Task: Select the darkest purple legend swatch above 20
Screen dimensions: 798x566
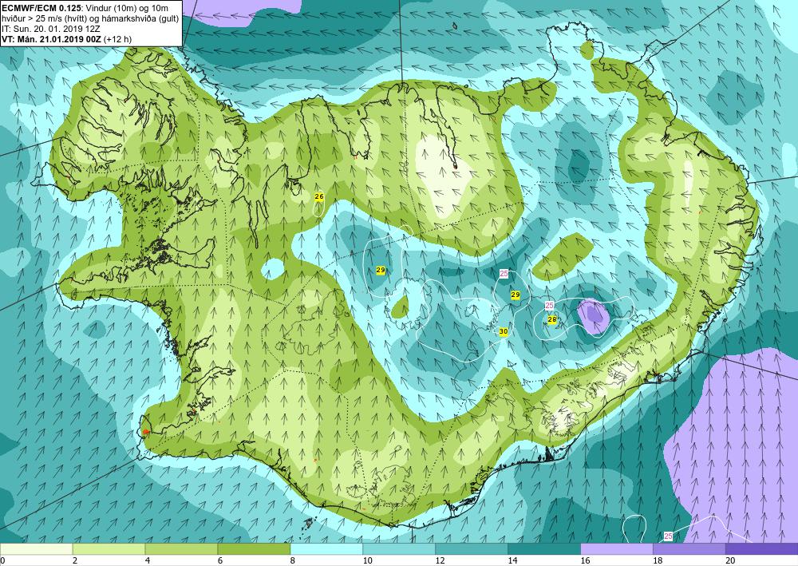Action: click(x=761, y=549)
